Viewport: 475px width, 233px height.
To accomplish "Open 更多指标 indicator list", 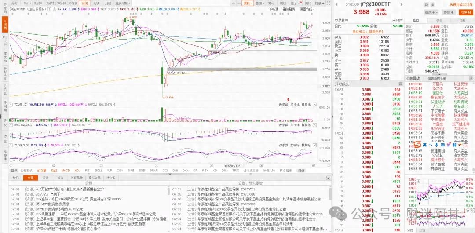I will coord(286,171).
